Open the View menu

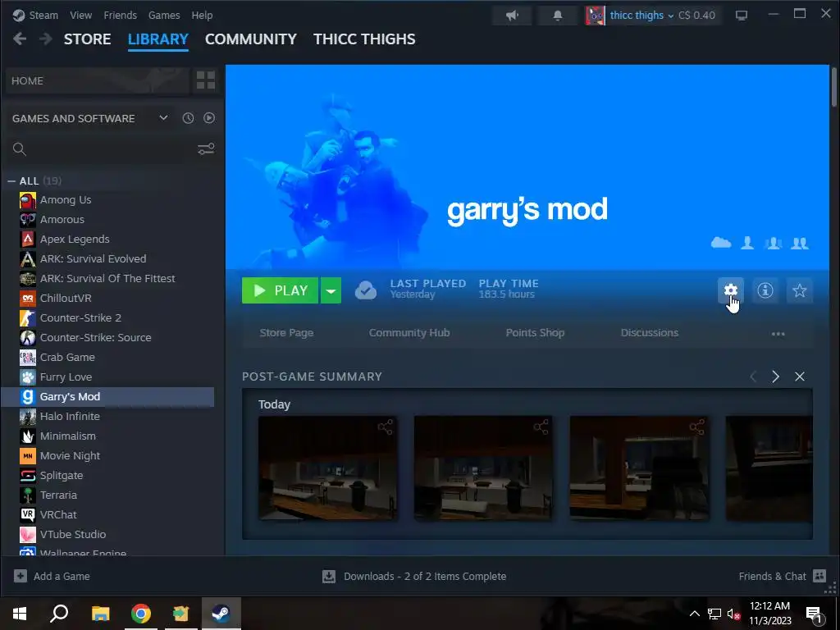pos(81,15)
